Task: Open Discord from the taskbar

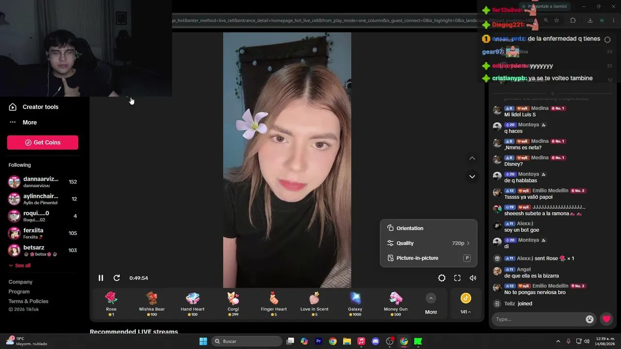Action: click(x=375, y=341)
